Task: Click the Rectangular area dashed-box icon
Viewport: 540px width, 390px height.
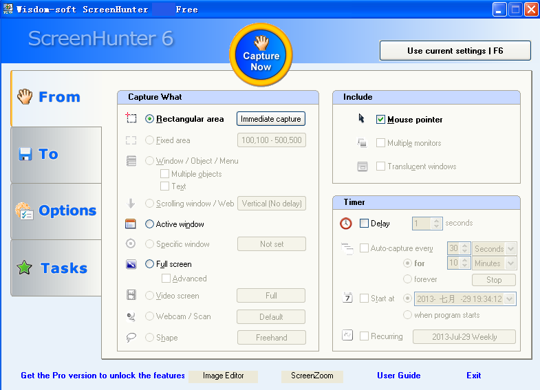Action: pyautogui.click(x=131, y=118)
